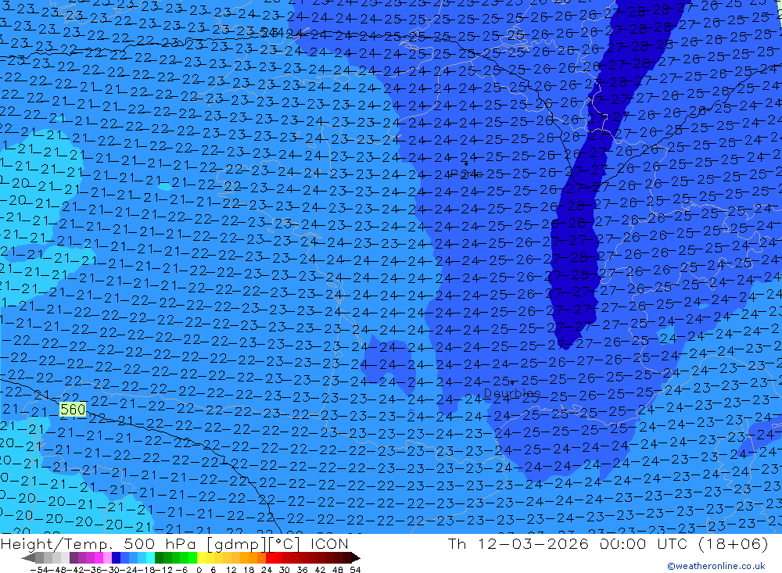Click the -30 legend scale value

pyautogui.click(x=112, y=570)
